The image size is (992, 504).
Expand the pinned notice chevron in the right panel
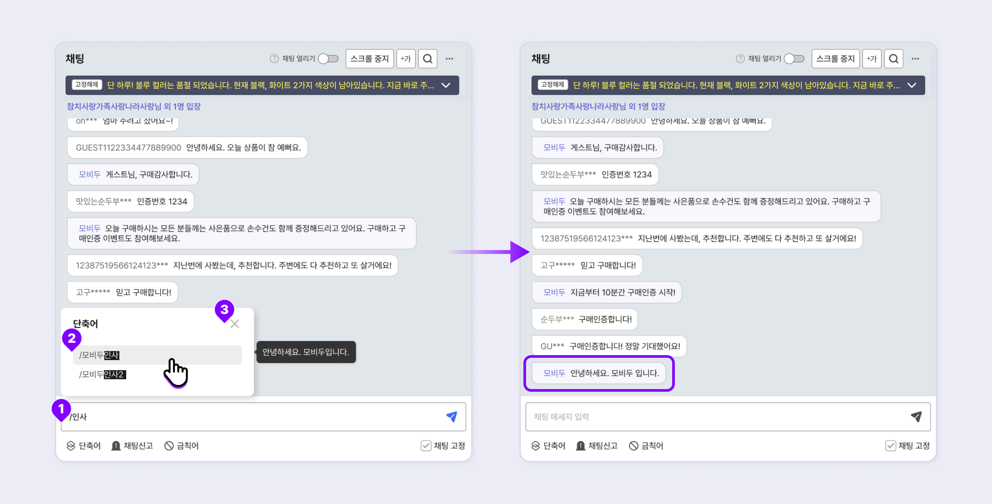[911, 85]
